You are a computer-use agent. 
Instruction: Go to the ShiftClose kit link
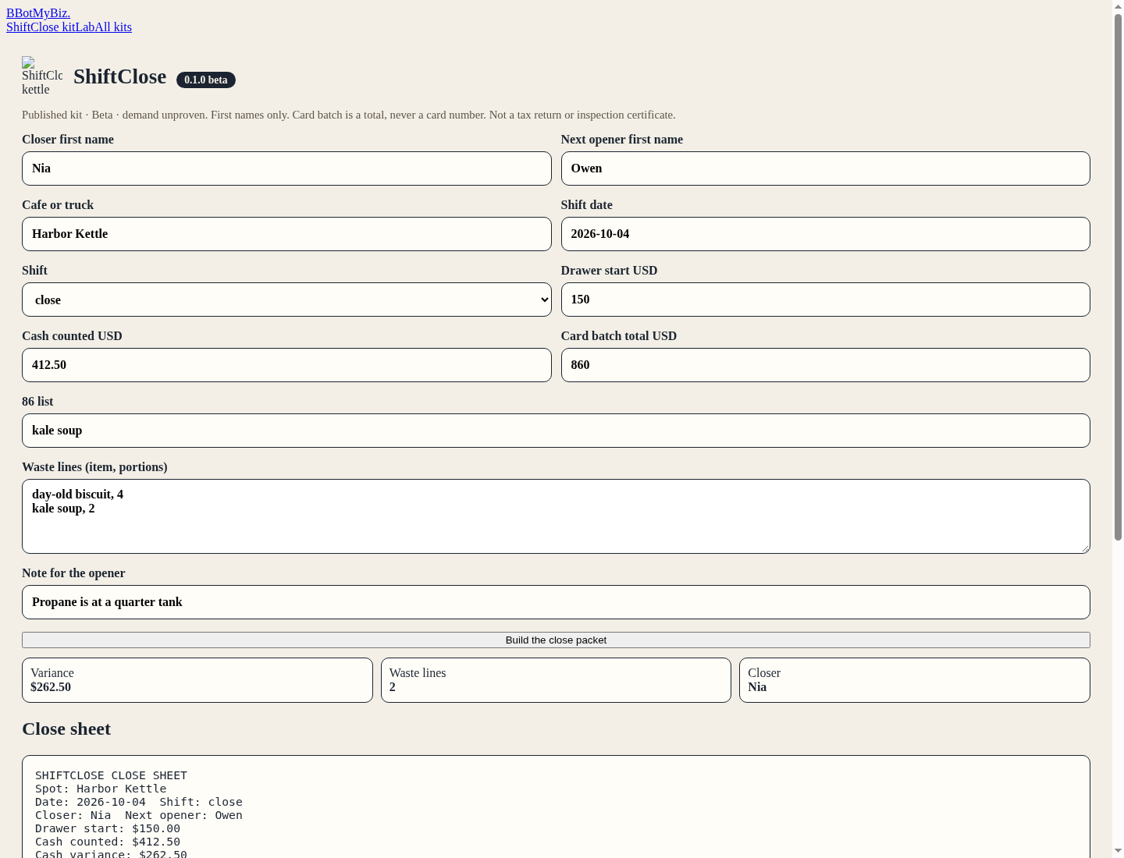pyautogui.click(x=41, y=27)
